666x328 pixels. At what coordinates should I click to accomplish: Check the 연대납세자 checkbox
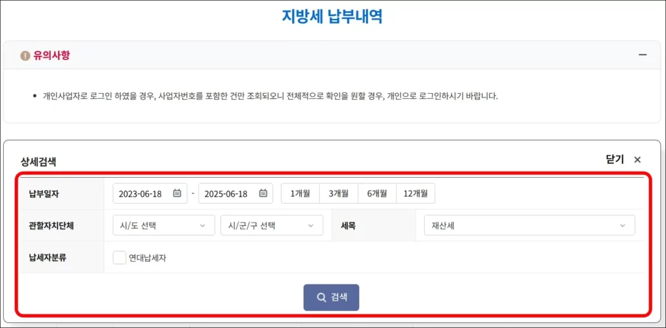tap(120, 258)
